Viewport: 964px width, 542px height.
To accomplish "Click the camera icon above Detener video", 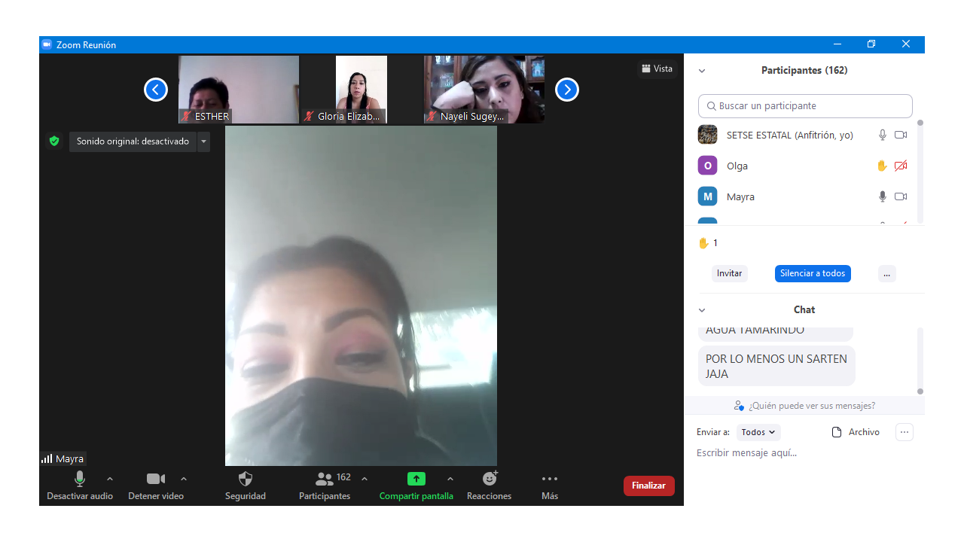I will [156, 479].
